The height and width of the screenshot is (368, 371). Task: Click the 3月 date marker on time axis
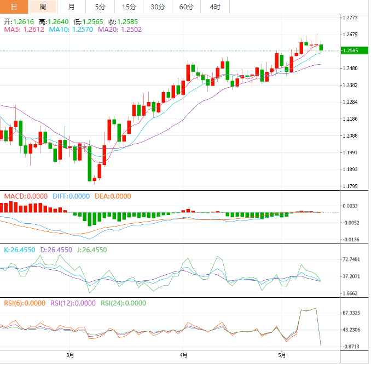click(70, 355)
